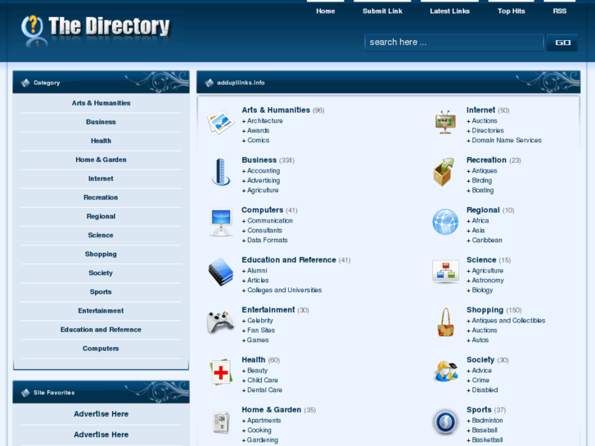The image size is (595, 446).
Task: Open the Badminton subcategory link
Action: pyautogui.click(x=487, y=420)
